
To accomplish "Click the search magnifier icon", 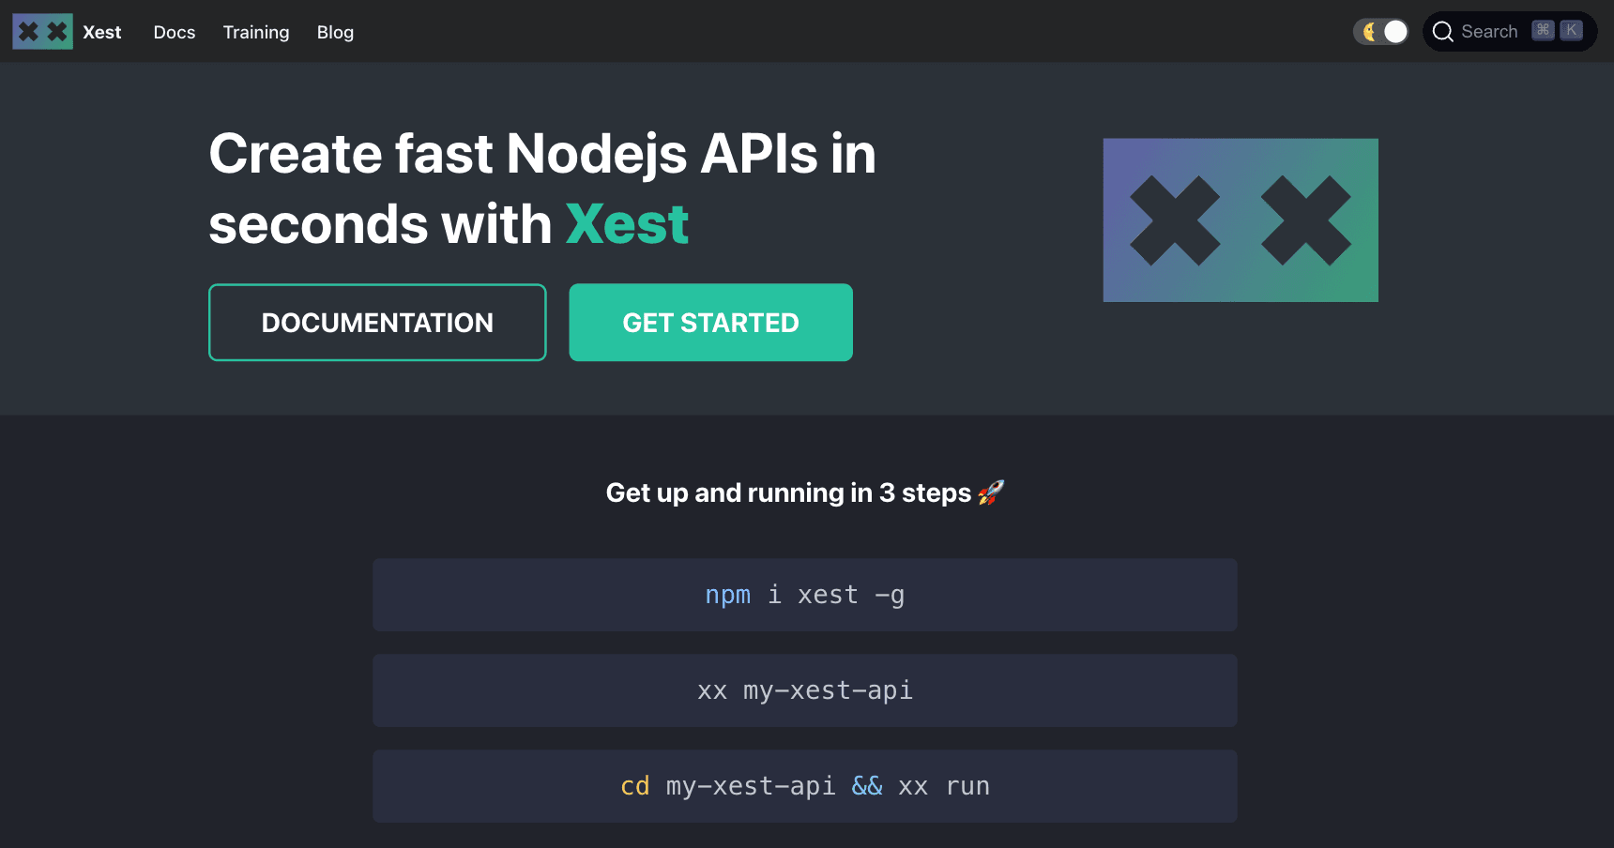I will click(x=1443, y=32).
